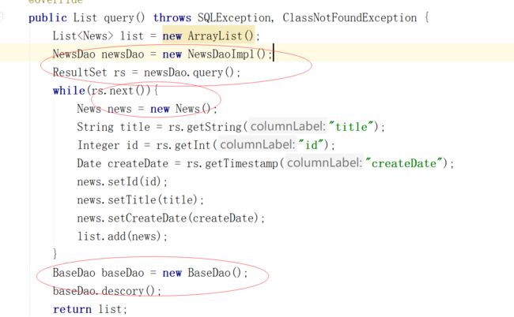
Task: Click the "new BaseDao()" constructor call
Action: click(202, 273)
